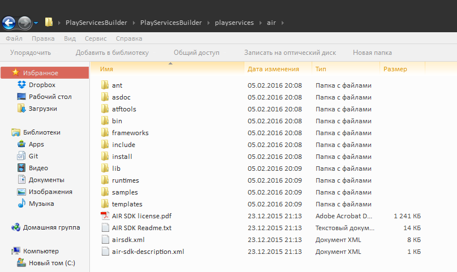Select the asdoc folder icon

coord(105,97)
